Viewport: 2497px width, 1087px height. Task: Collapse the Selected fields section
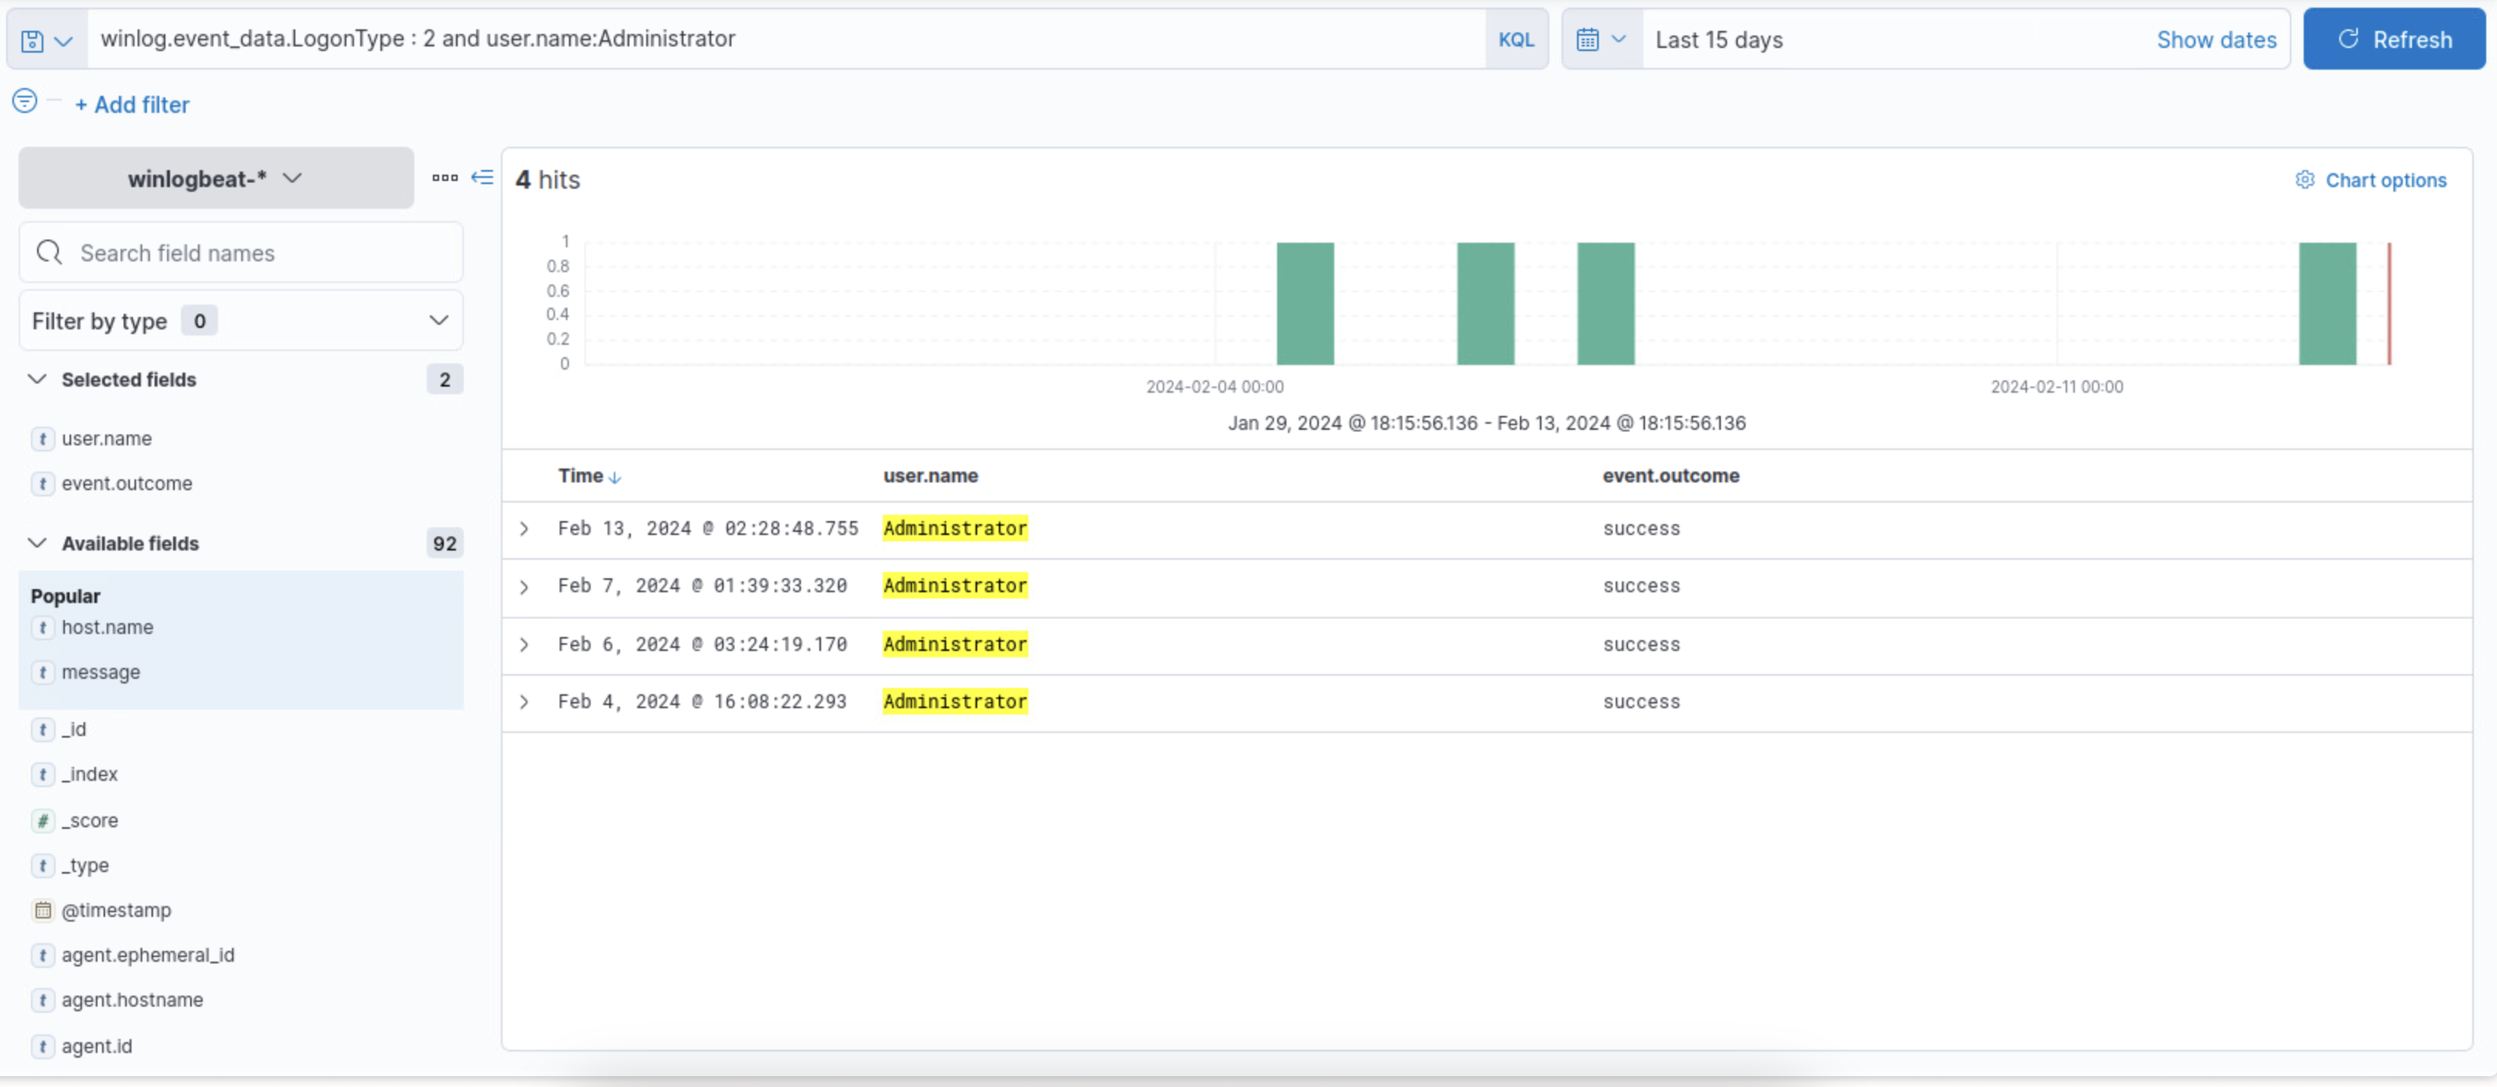click(37, 379)
